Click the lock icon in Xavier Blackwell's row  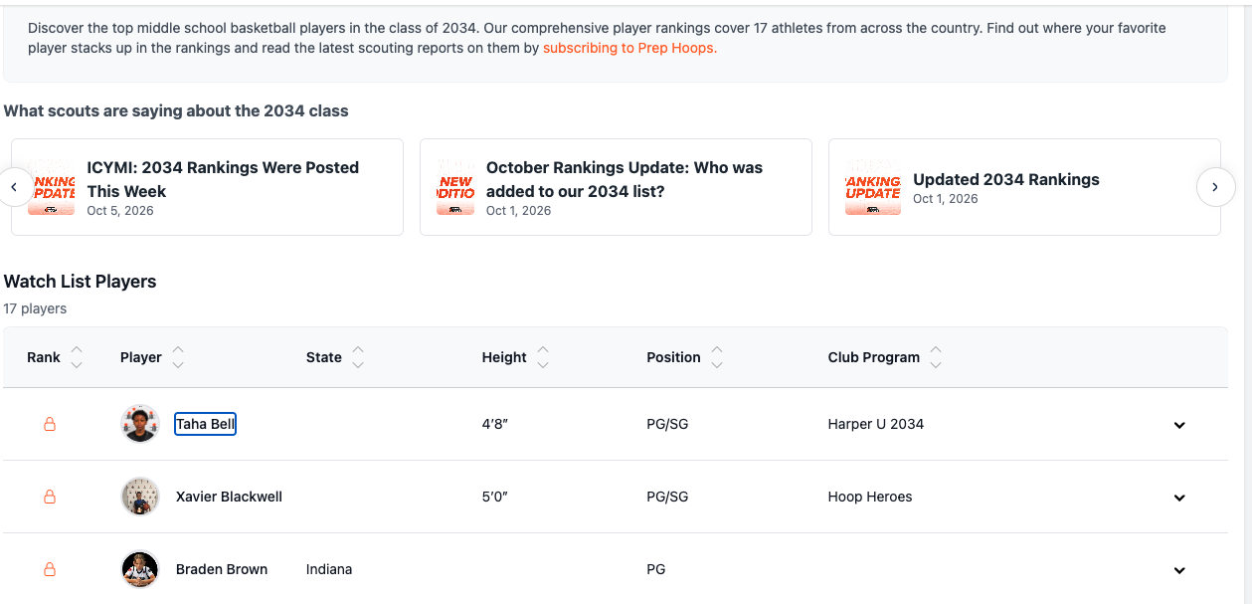click(x=50, y=497)
